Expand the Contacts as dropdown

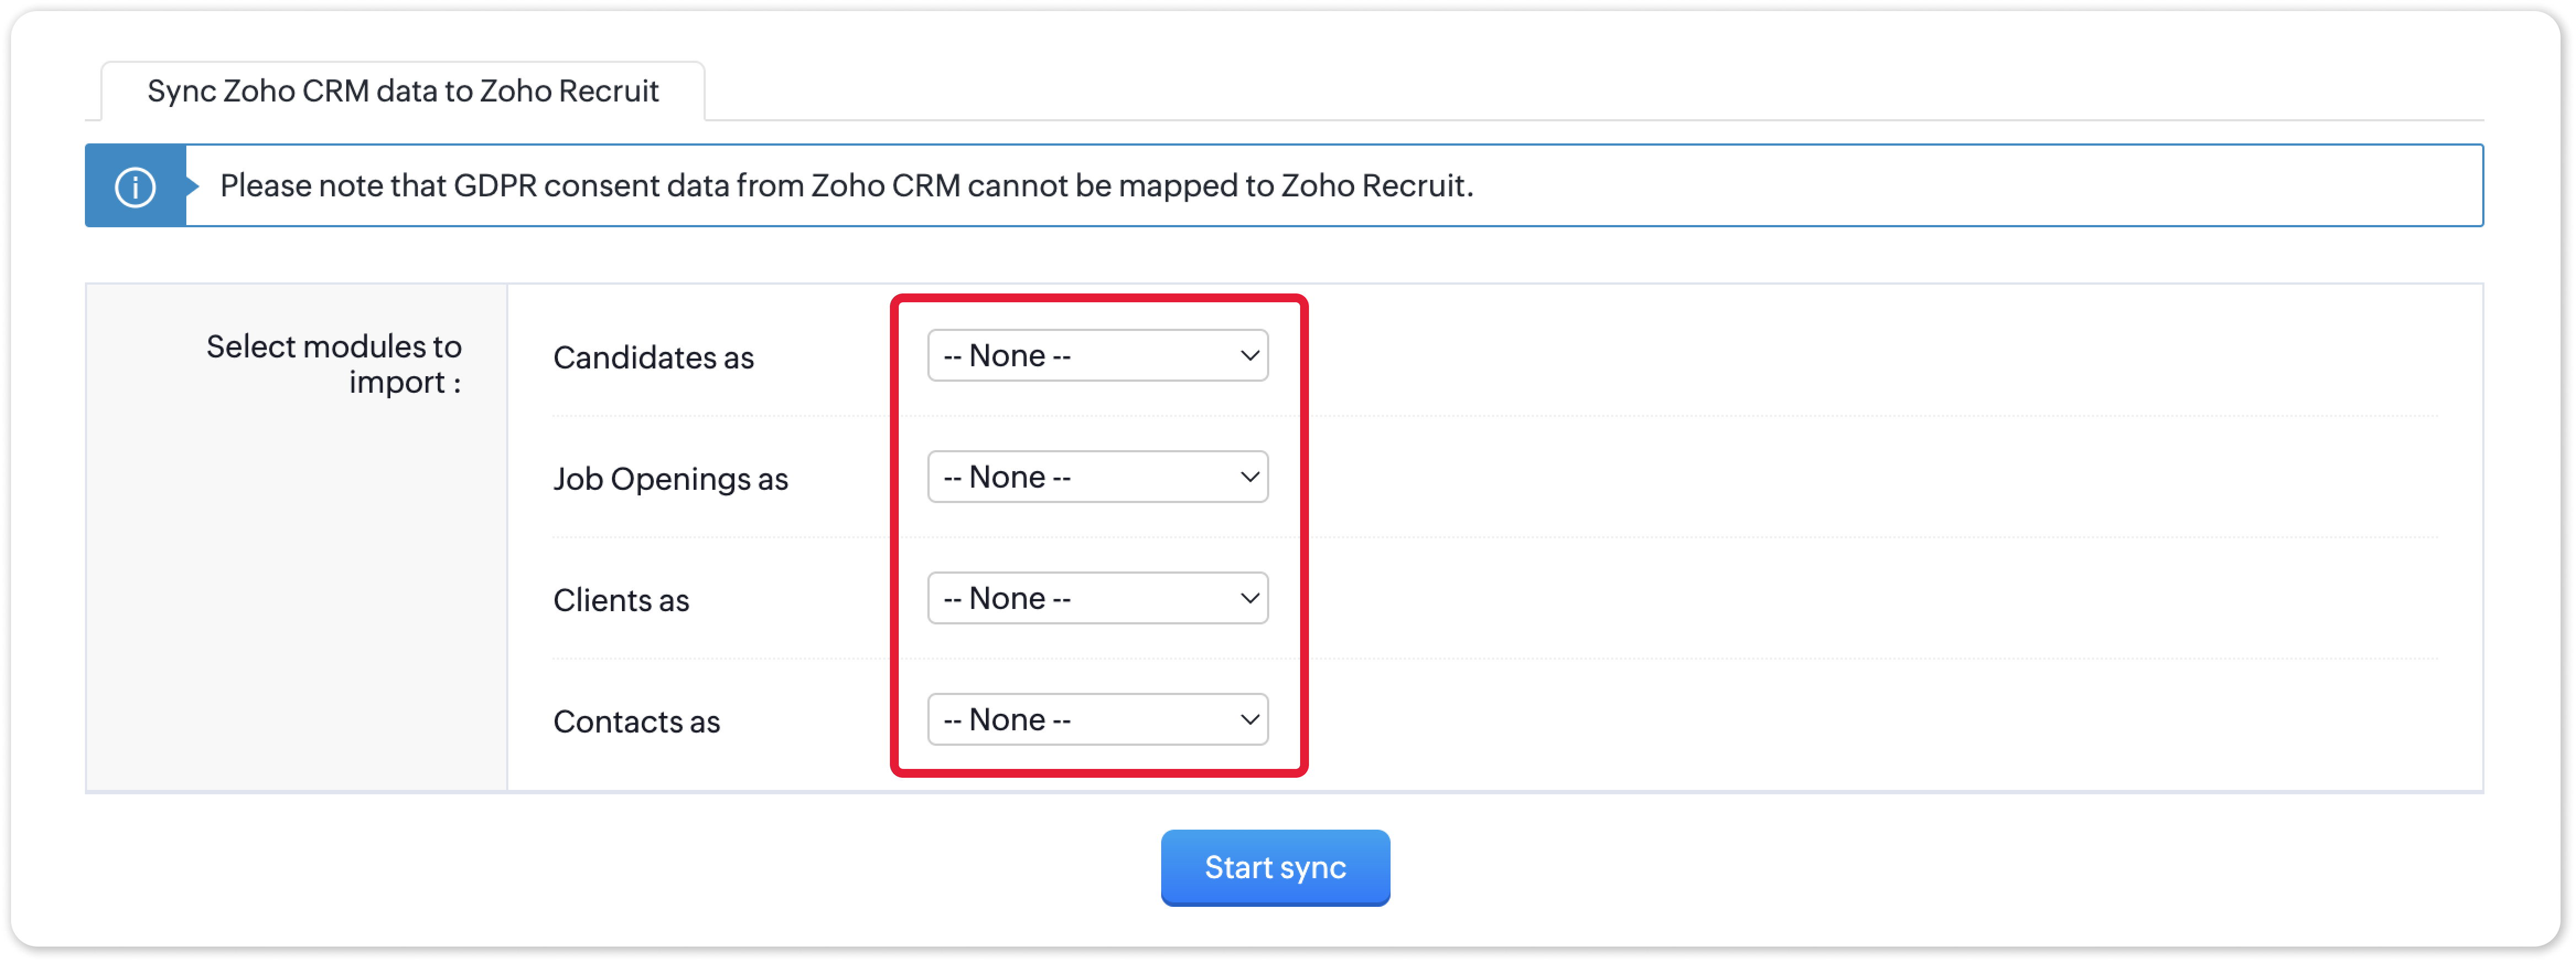click(x=1096, y=720)
